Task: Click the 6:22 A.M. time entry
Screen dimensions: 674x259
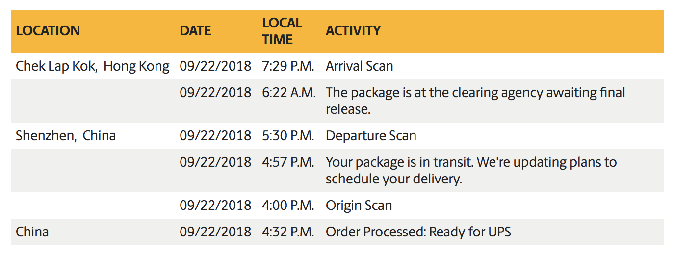Action: tap(289, 92)
